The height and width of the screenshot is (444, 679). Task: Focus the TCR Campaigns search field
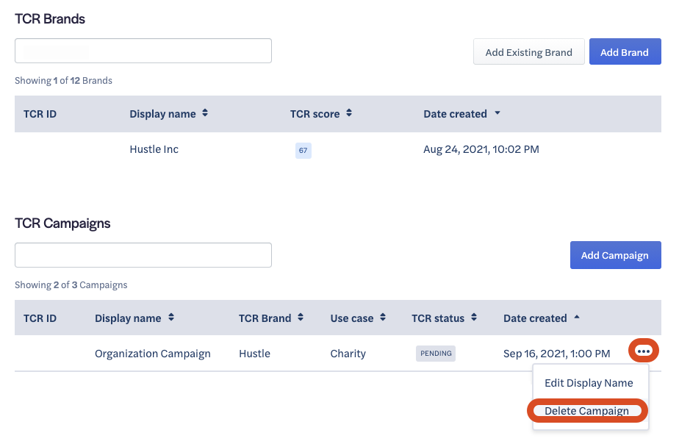[x=143, y=255]
